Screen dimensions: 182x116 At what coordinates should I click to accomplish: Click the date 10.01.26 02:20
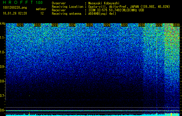pos(15,13)
